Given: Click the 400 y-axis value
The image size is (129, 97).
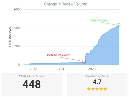Looking at the screenshot, I should coord(17,28).
